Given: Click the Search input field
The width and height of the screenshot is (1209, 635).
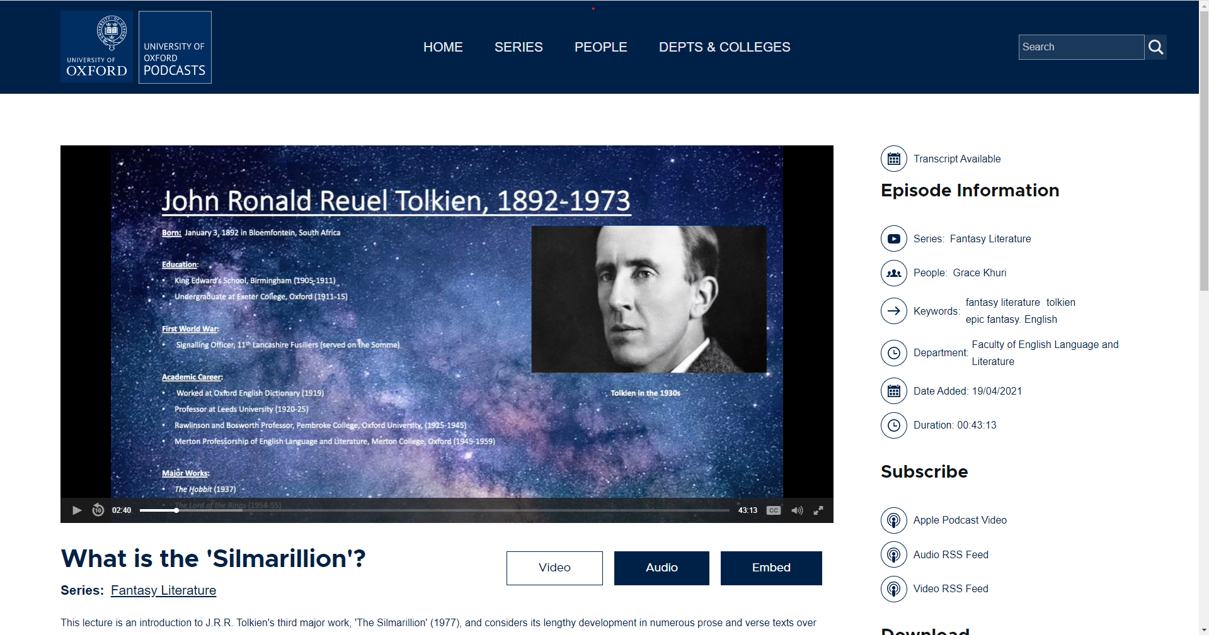Looking at the screenshot, I should pos(1081,47).
